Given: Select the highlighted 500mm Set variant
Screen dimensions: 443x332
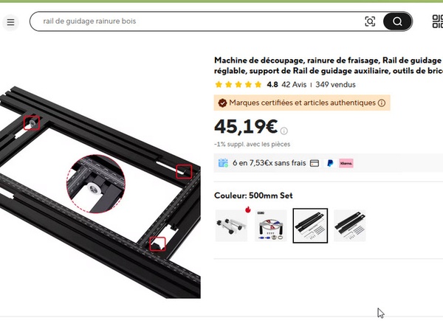Looking at the screenshot, I should (x=310, y=226).
